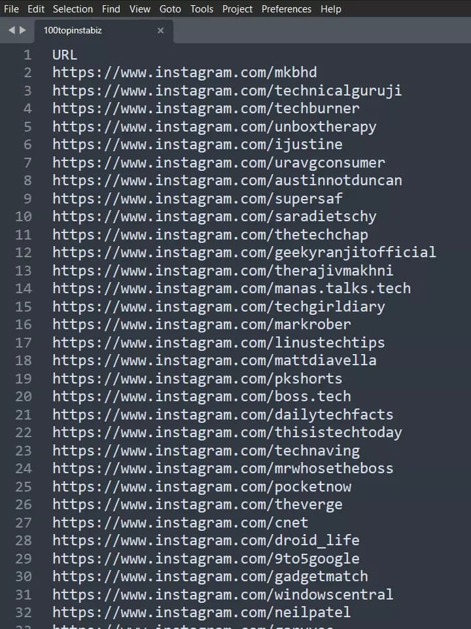Open the Tools menu
The height and width of the screenshot is (629, 471).
click(x=201, y=9)
